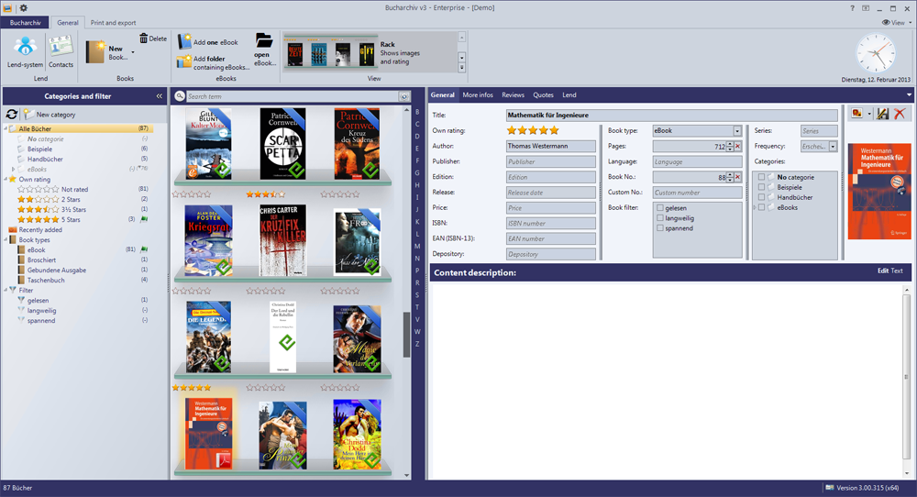Check the eBooks category checkbox
The height and width of the screenshot is (497, 917).
[x=761, y=207]
